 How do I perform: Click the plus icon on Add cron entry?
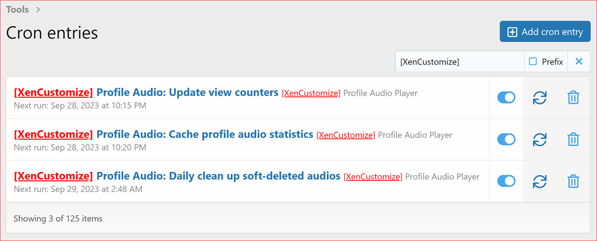coord(512,32)
